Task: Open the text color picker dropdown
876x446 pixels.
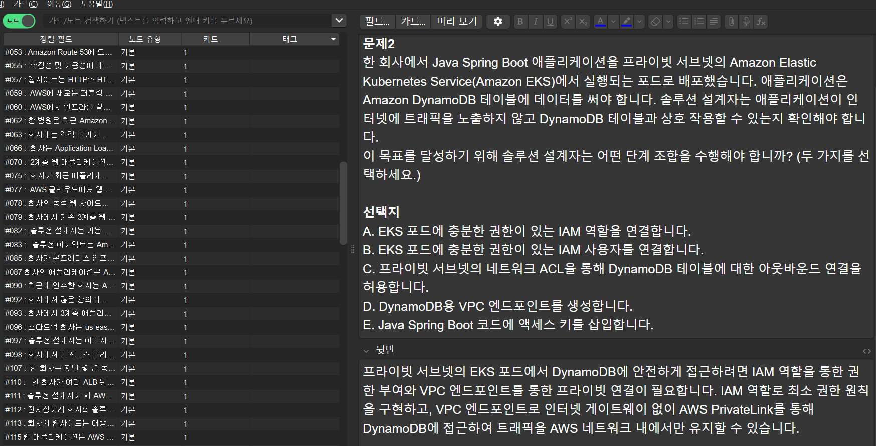Action: coord(613,22)
